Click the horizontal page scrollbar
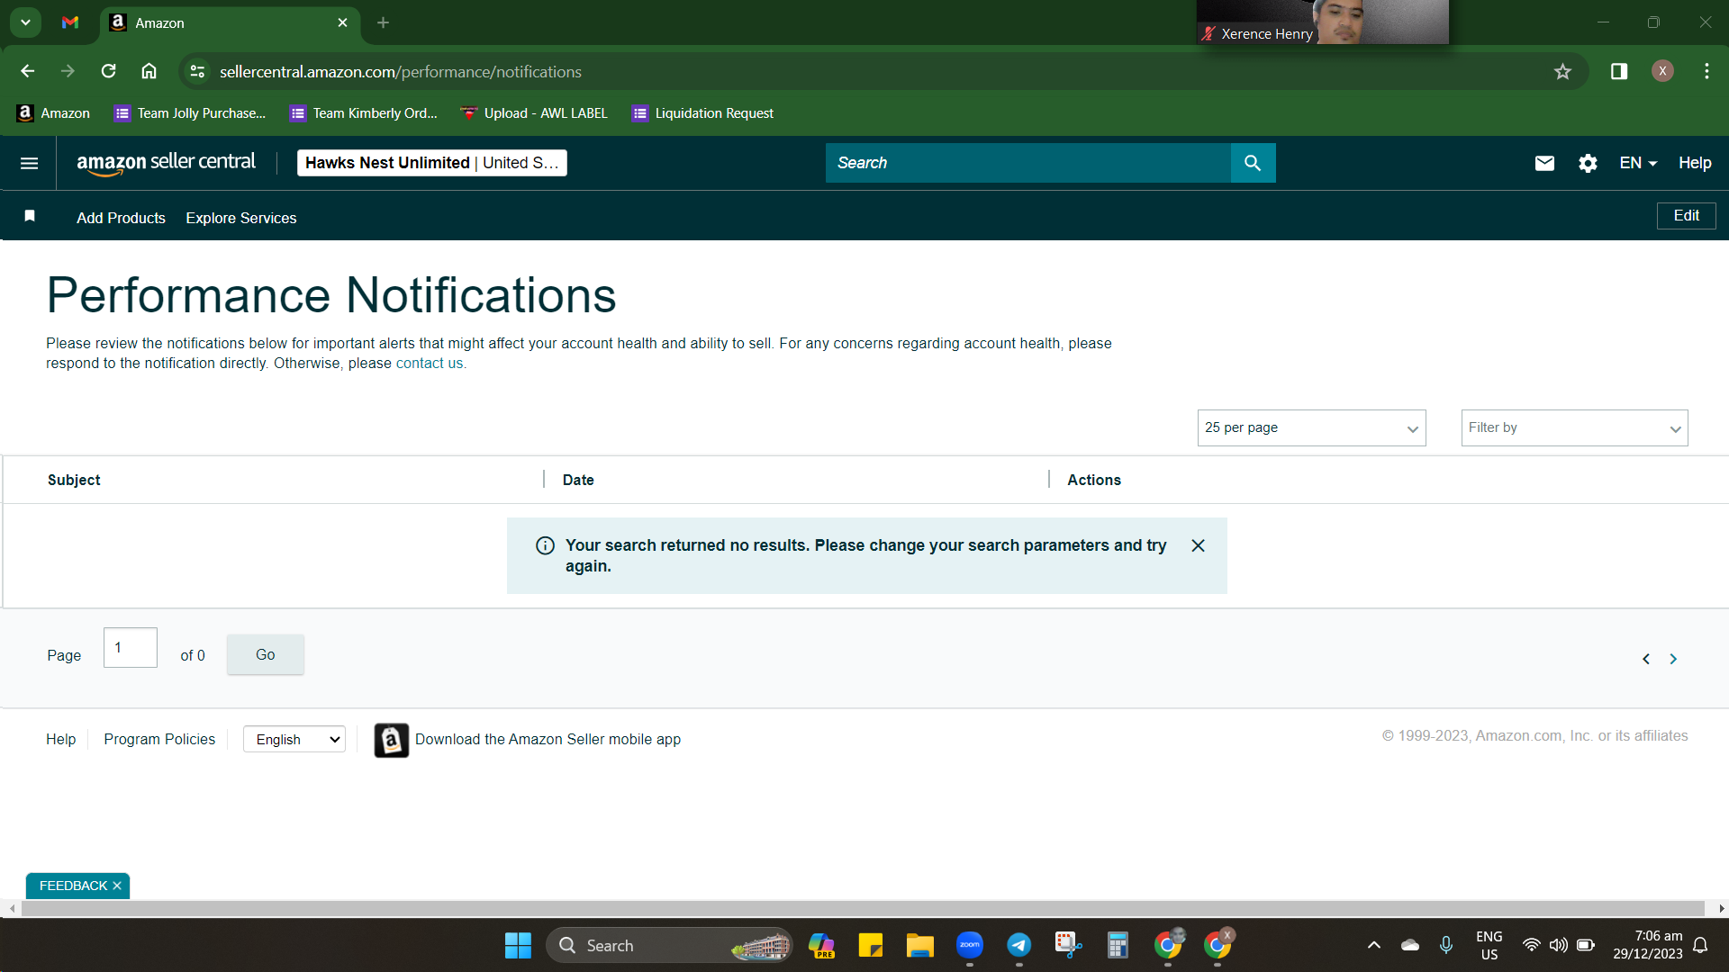Image resolution: width=1729 pixels, height=972 pixels. [863, 909]
